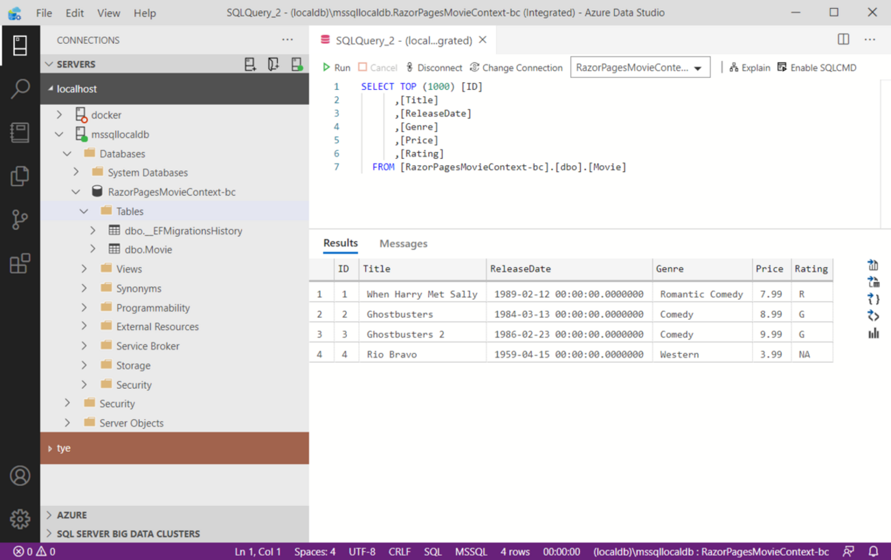891x560 pixels.
Task: Open the Accounts icon in activity bar
Action: point(20,476)
